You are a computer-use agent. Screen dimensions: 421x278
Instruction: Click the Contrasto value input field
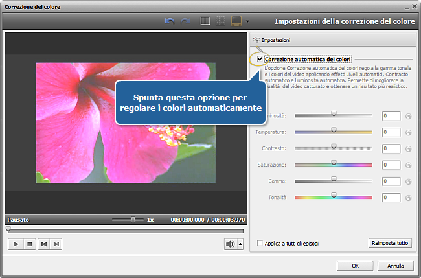[x=391, y=148]
